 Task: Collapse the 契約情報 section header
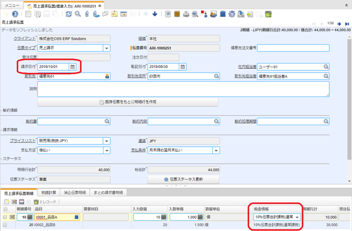point(9,111)
